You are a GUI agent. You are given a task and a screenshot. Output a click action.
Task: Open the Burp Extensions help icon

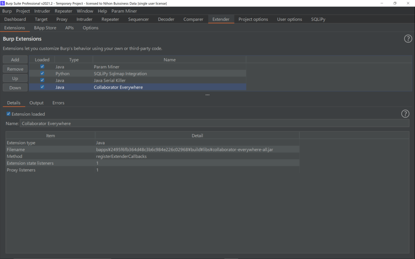click(x=408, y=39)
